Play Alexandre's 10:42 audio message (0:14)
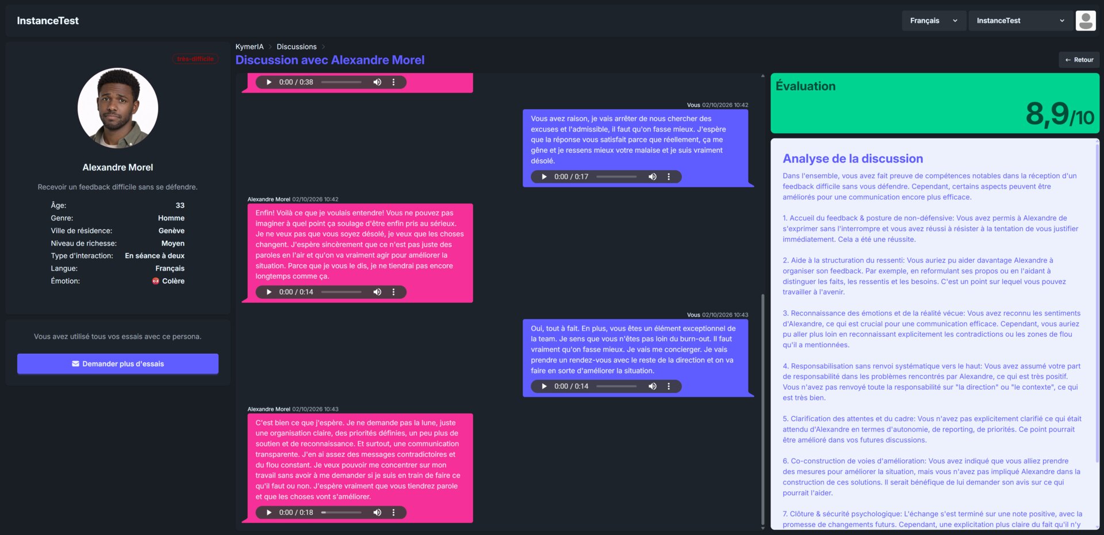 click(269, 292)
